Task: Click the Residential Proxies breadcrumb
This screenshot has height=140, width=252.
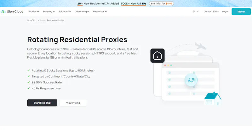Action: pyautogui.click(x=56, y=20)
